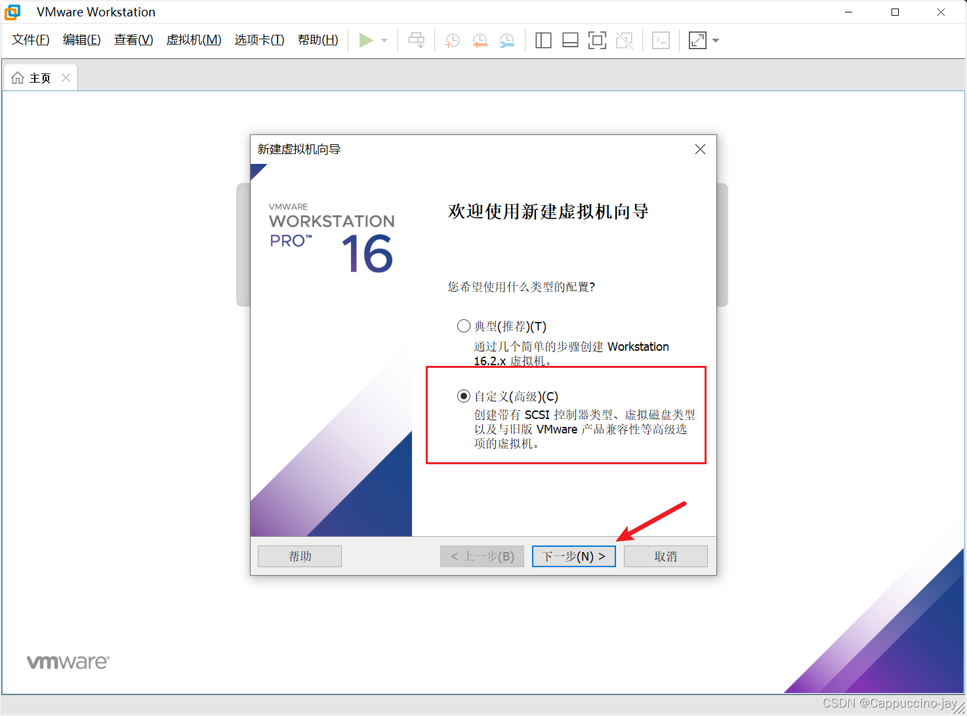Open the 帮助(H) menu
Screen dimensions: 967x716
(x=318, y=40)
